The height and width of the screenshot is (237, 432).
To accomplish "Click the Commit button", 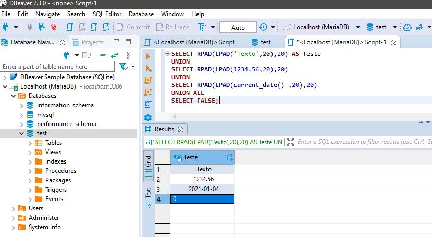I will click(133, 27).
